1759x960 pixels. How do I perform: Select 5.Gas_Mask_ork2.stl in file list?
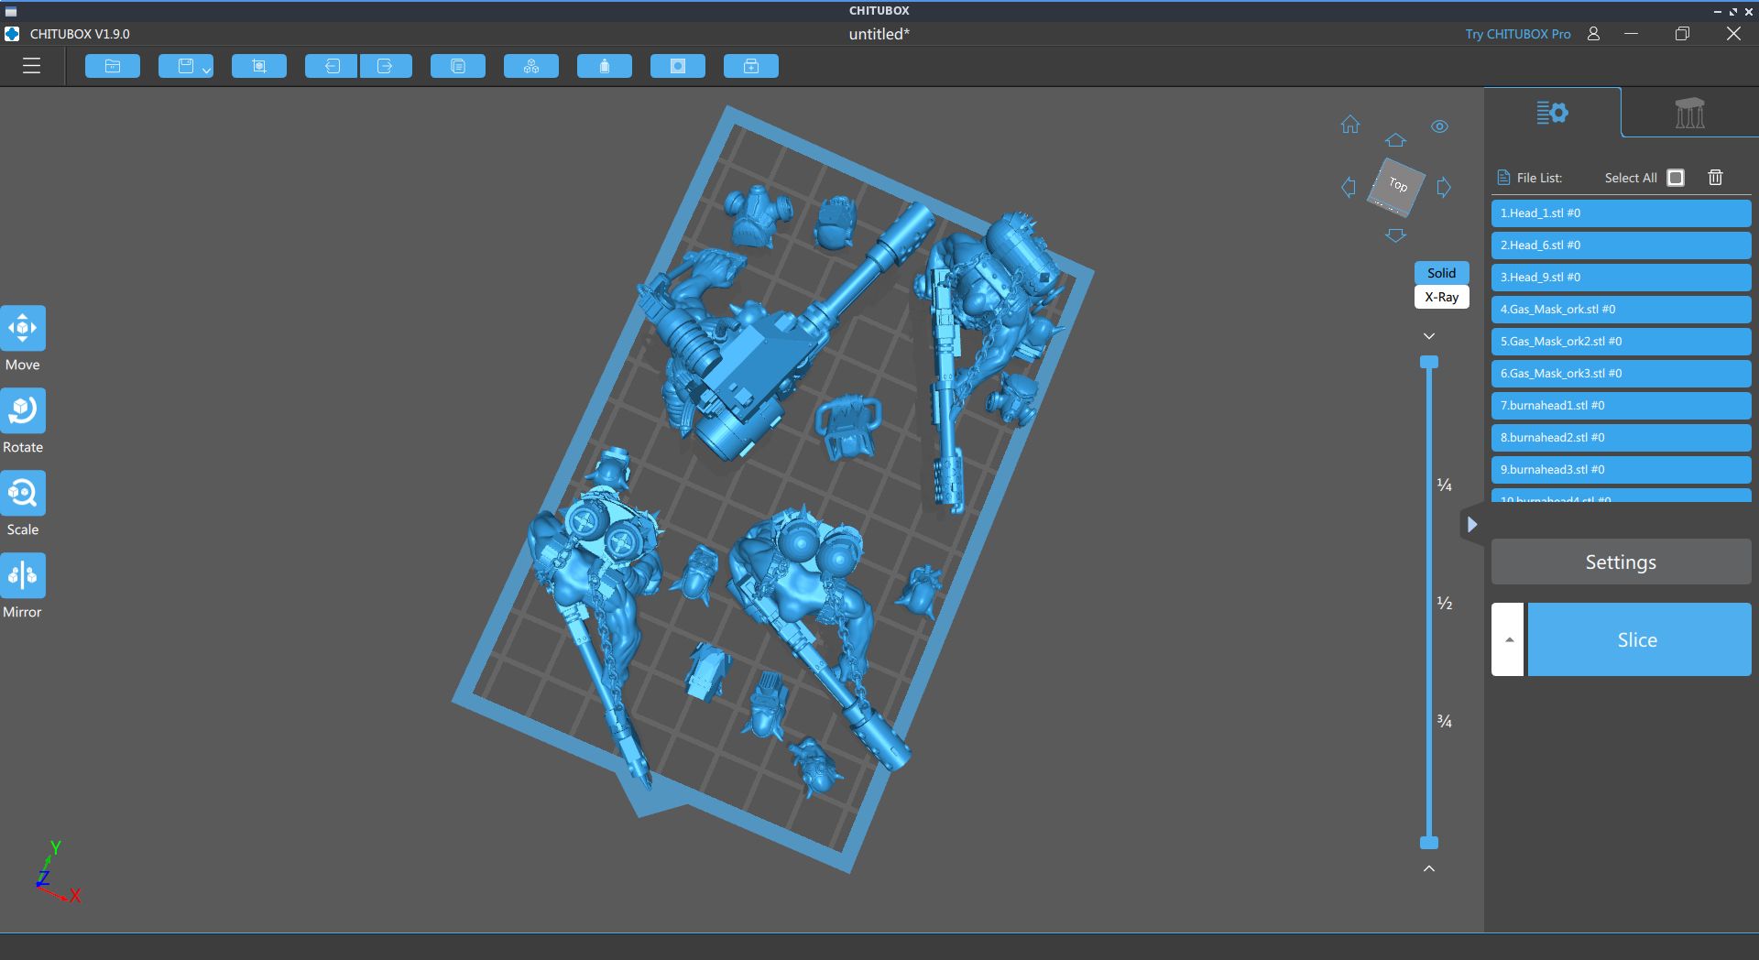(x=1622, y=342)
